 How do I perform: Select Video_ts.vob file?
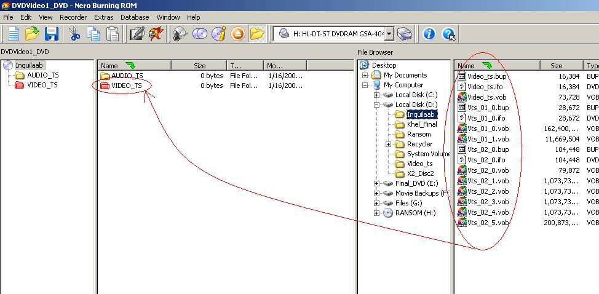(486, 97)
